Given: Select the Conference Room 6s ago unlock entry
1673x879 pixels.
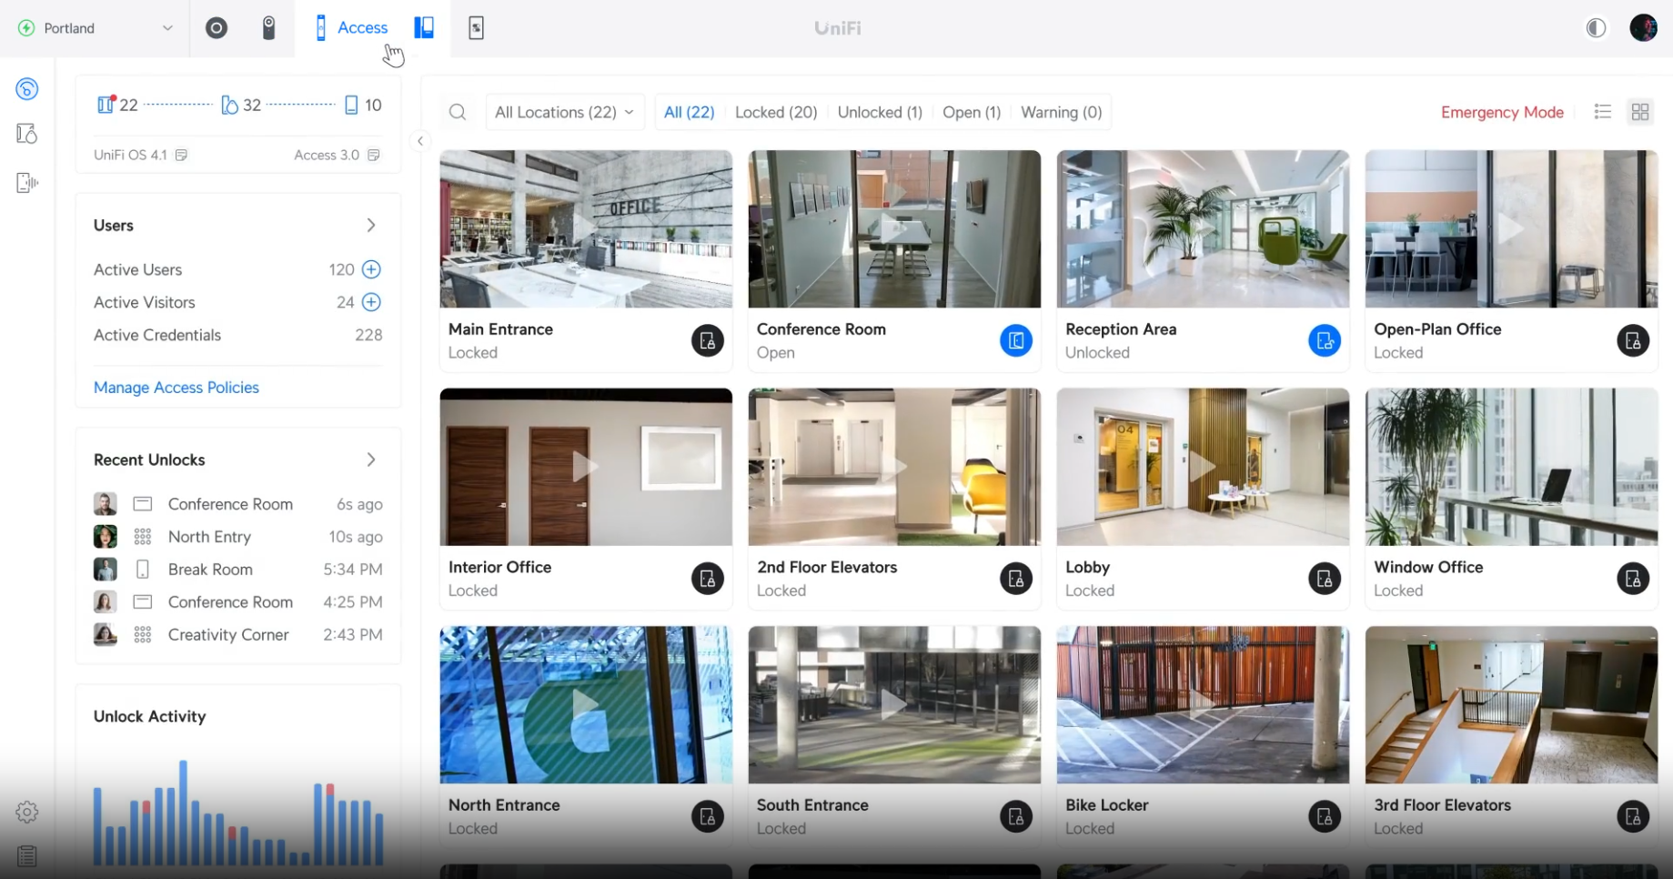Looking at the screenshot, I should tap(238, 504).
